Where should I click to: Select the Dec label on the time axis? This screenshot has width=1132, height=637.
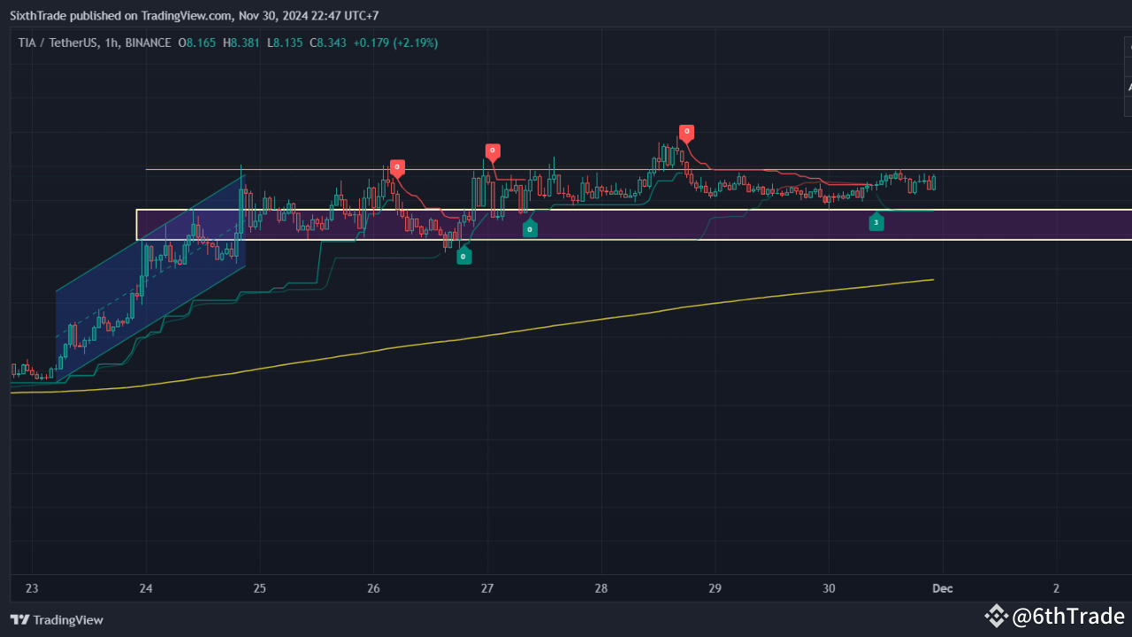click(x=942, y=588)
